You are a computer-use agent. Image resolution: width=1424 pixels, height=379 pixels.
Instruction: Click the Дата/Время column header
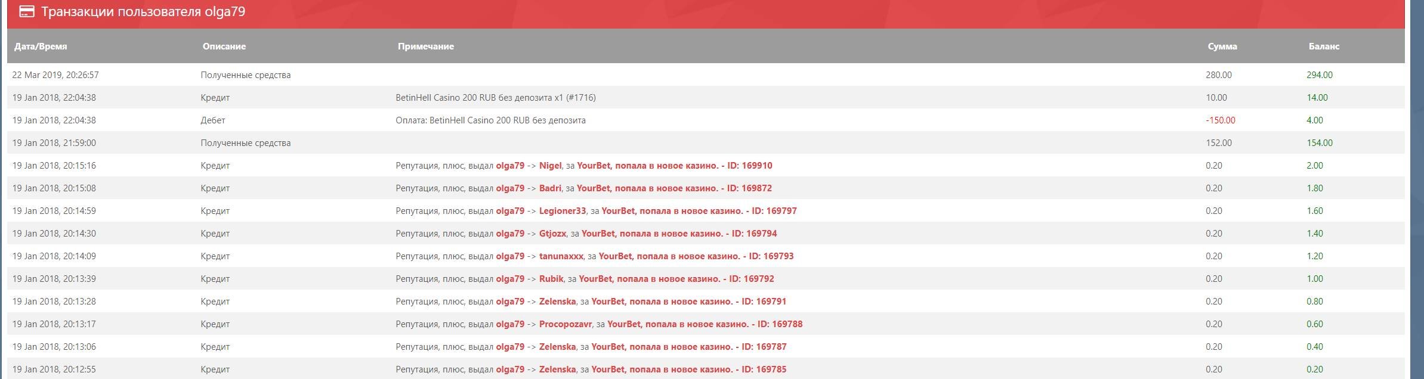(41, 46)
